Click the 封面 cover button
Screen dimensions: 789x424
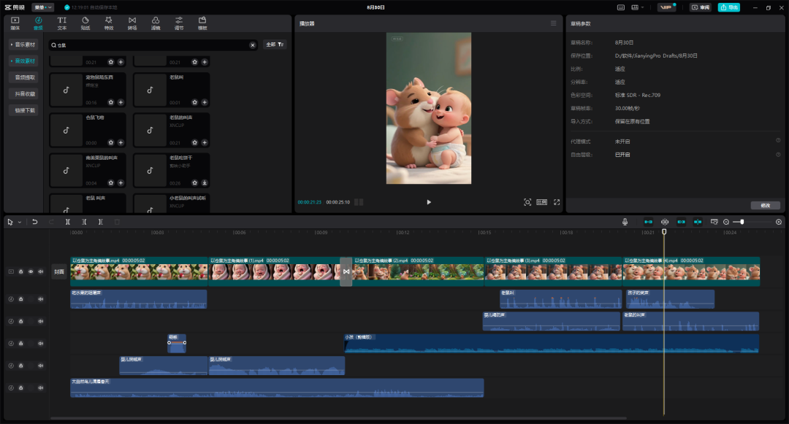pyautogui.click(x=59, y=271)
